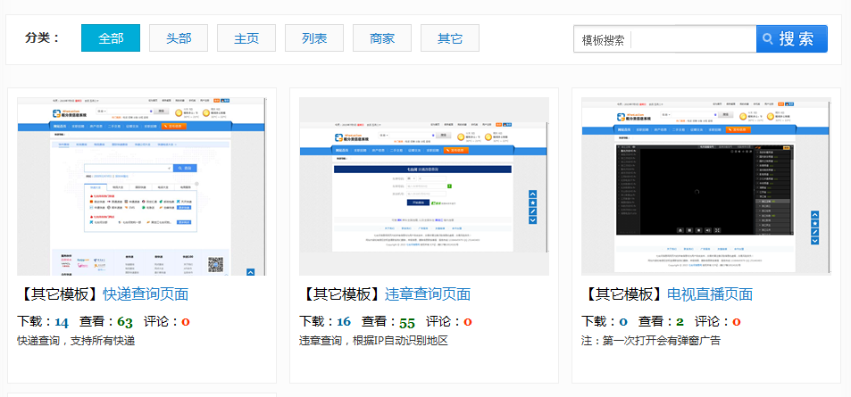Viewport: 851px width, 397px height.
Task: Click 【其它模板】 label before 违章查询页面
Action: point(342,294)
